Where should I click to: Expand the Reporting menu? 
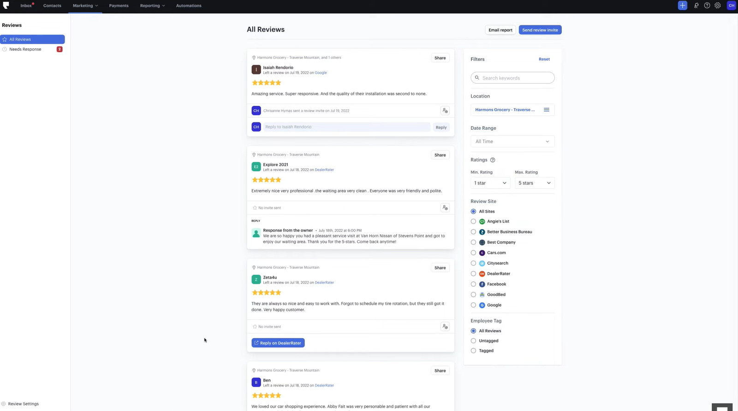click(152, 6)
